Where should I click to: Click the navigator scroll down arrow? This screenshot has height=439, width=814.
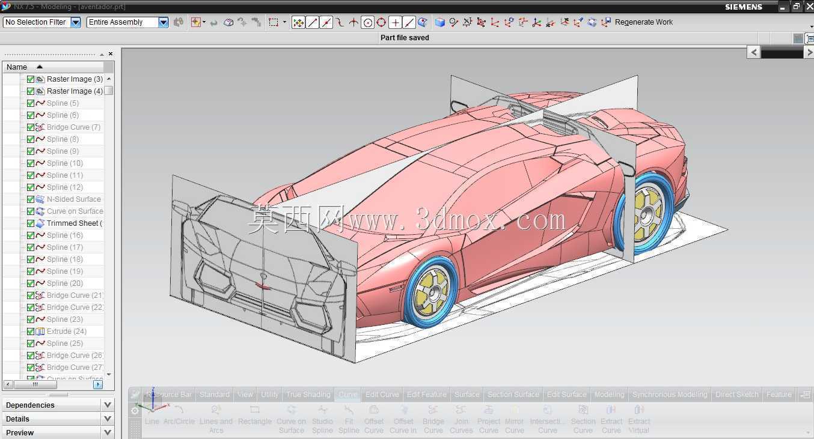109,374
